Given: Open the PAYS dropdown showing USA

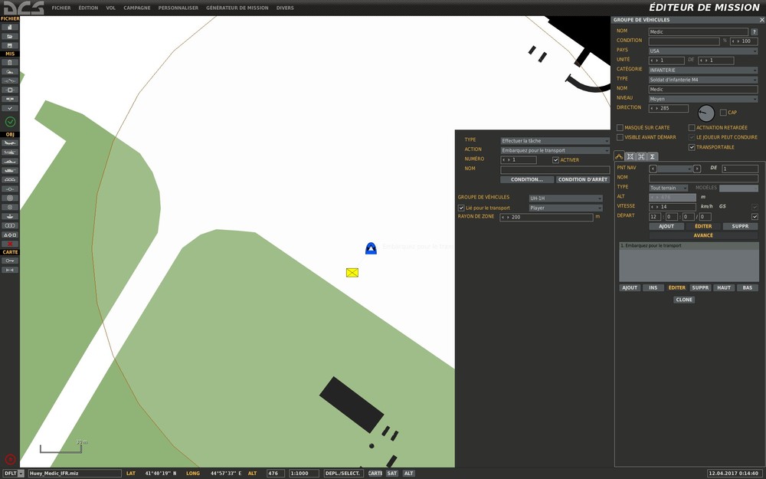Looking at the screenshot, I should [x=703, y=51].
